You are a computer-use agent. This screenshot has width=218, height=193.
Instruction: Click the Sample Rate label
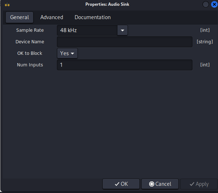(x=30, y=30)
